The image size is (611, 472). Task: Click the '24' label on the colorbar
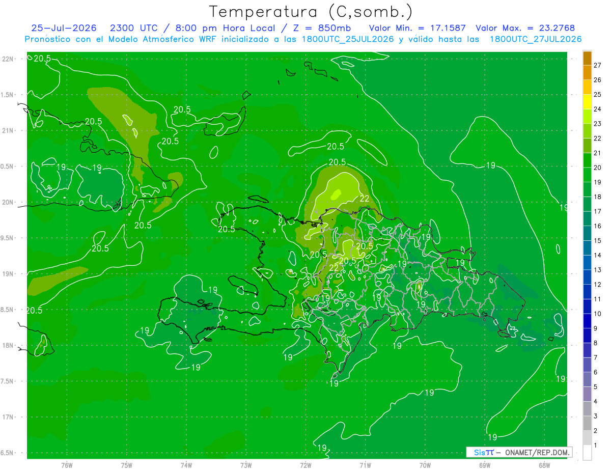click(x=597, y=109)
